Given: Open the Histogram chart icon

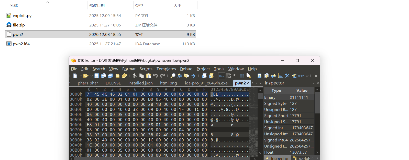Looking at the screenshot, I should [280, 76].
